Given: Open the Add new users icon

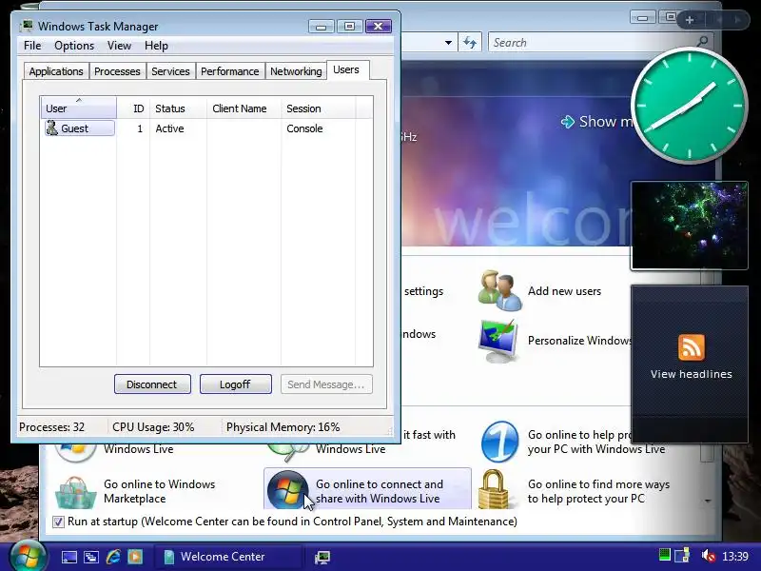Looking at the screenshot, I should click(500, 290).
